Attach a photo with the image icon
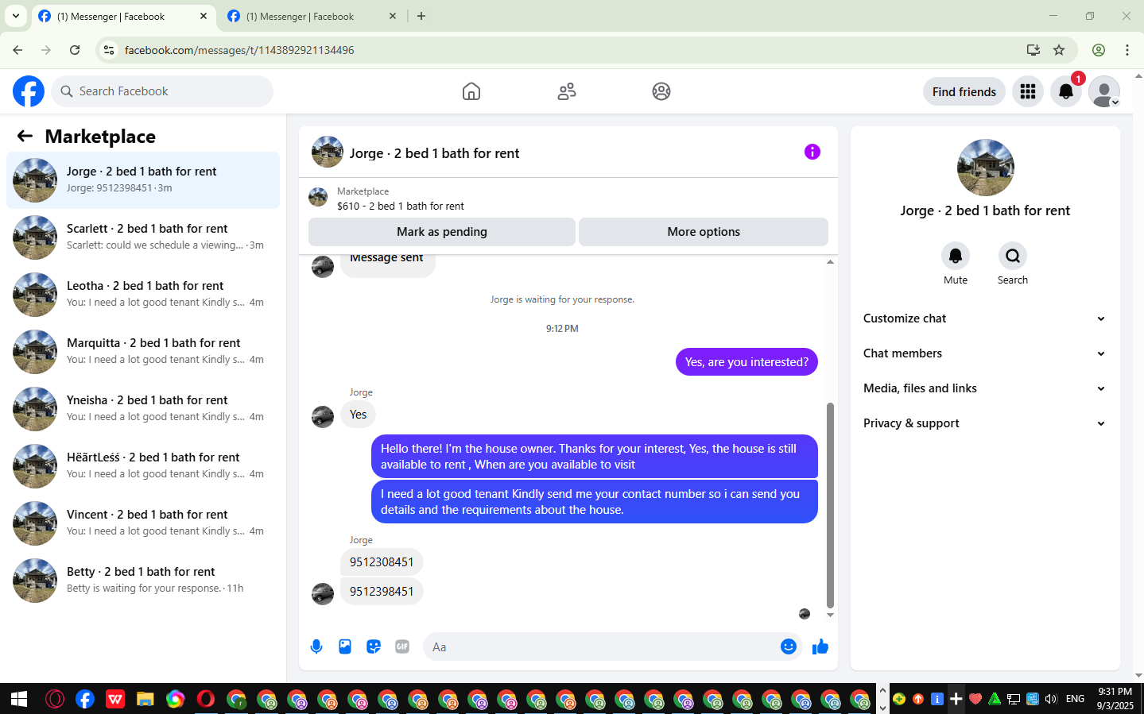1144x714 pixels. point(345,646)
